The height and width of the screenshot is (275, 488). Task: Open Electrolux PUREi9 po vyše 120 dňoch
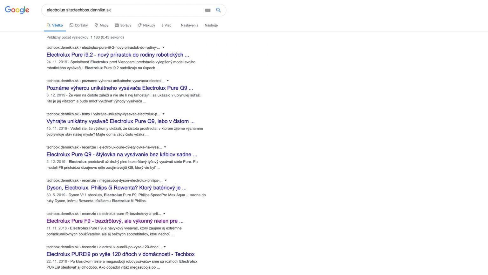point(120,254)
